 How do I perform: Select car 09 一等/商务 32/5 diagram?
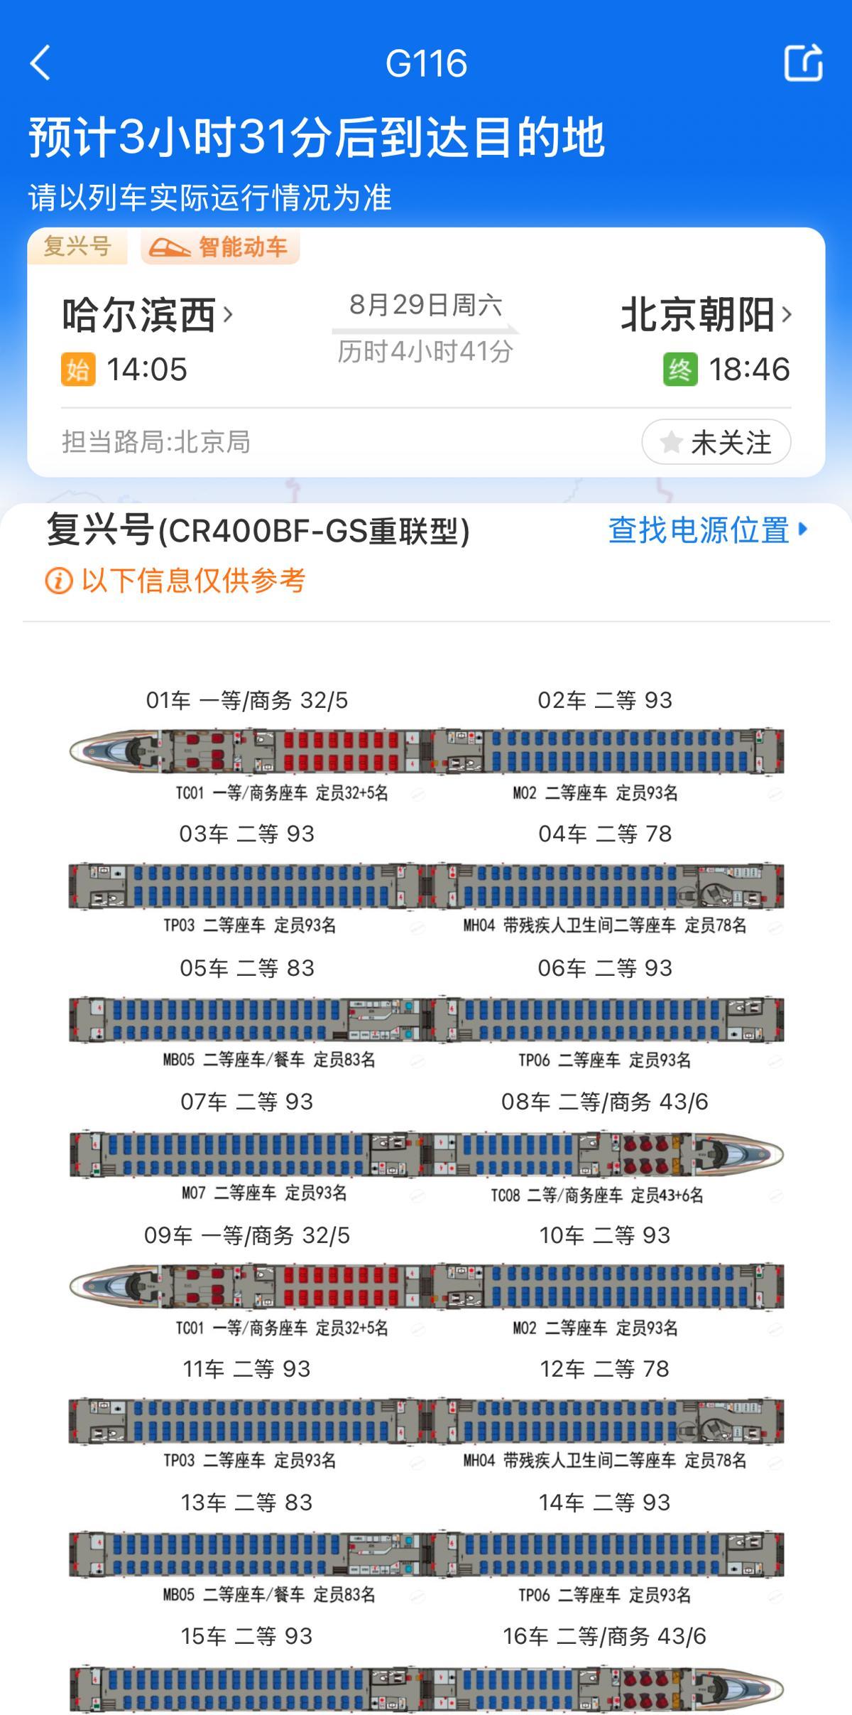coord(247,1286)
